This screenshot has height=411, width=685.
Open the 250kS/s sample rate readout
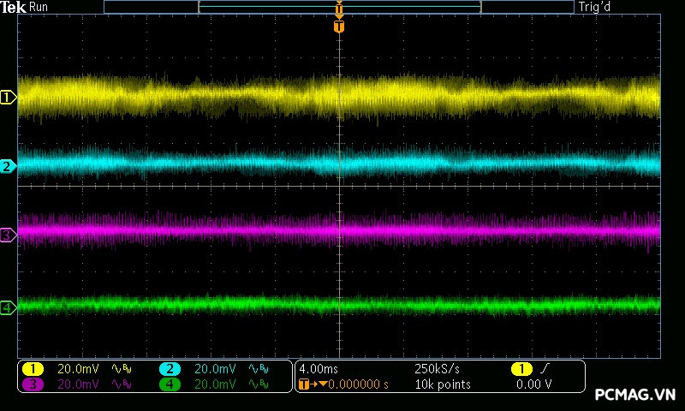pyautogui.click(x=437, y=369)
